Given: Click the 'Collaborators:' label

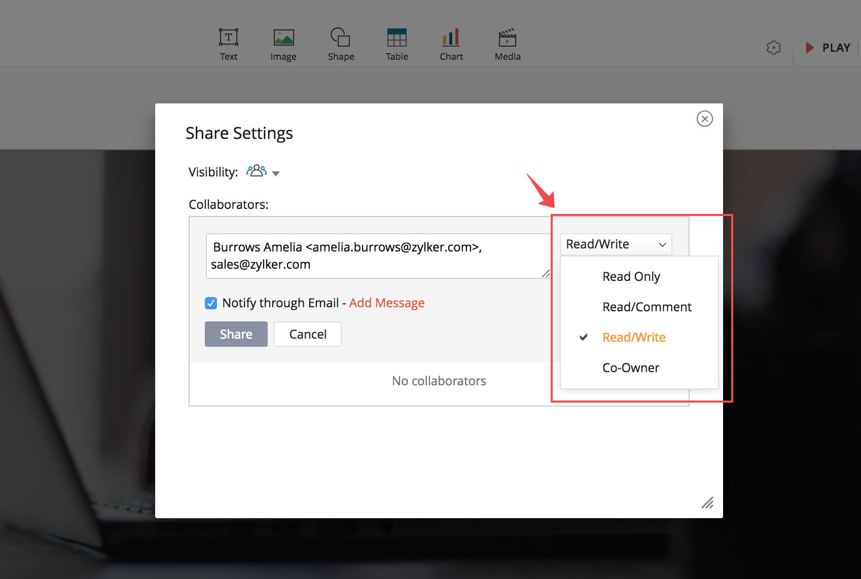Looking at the screenshot, I should pyautogui.click(x=229, y=204).
